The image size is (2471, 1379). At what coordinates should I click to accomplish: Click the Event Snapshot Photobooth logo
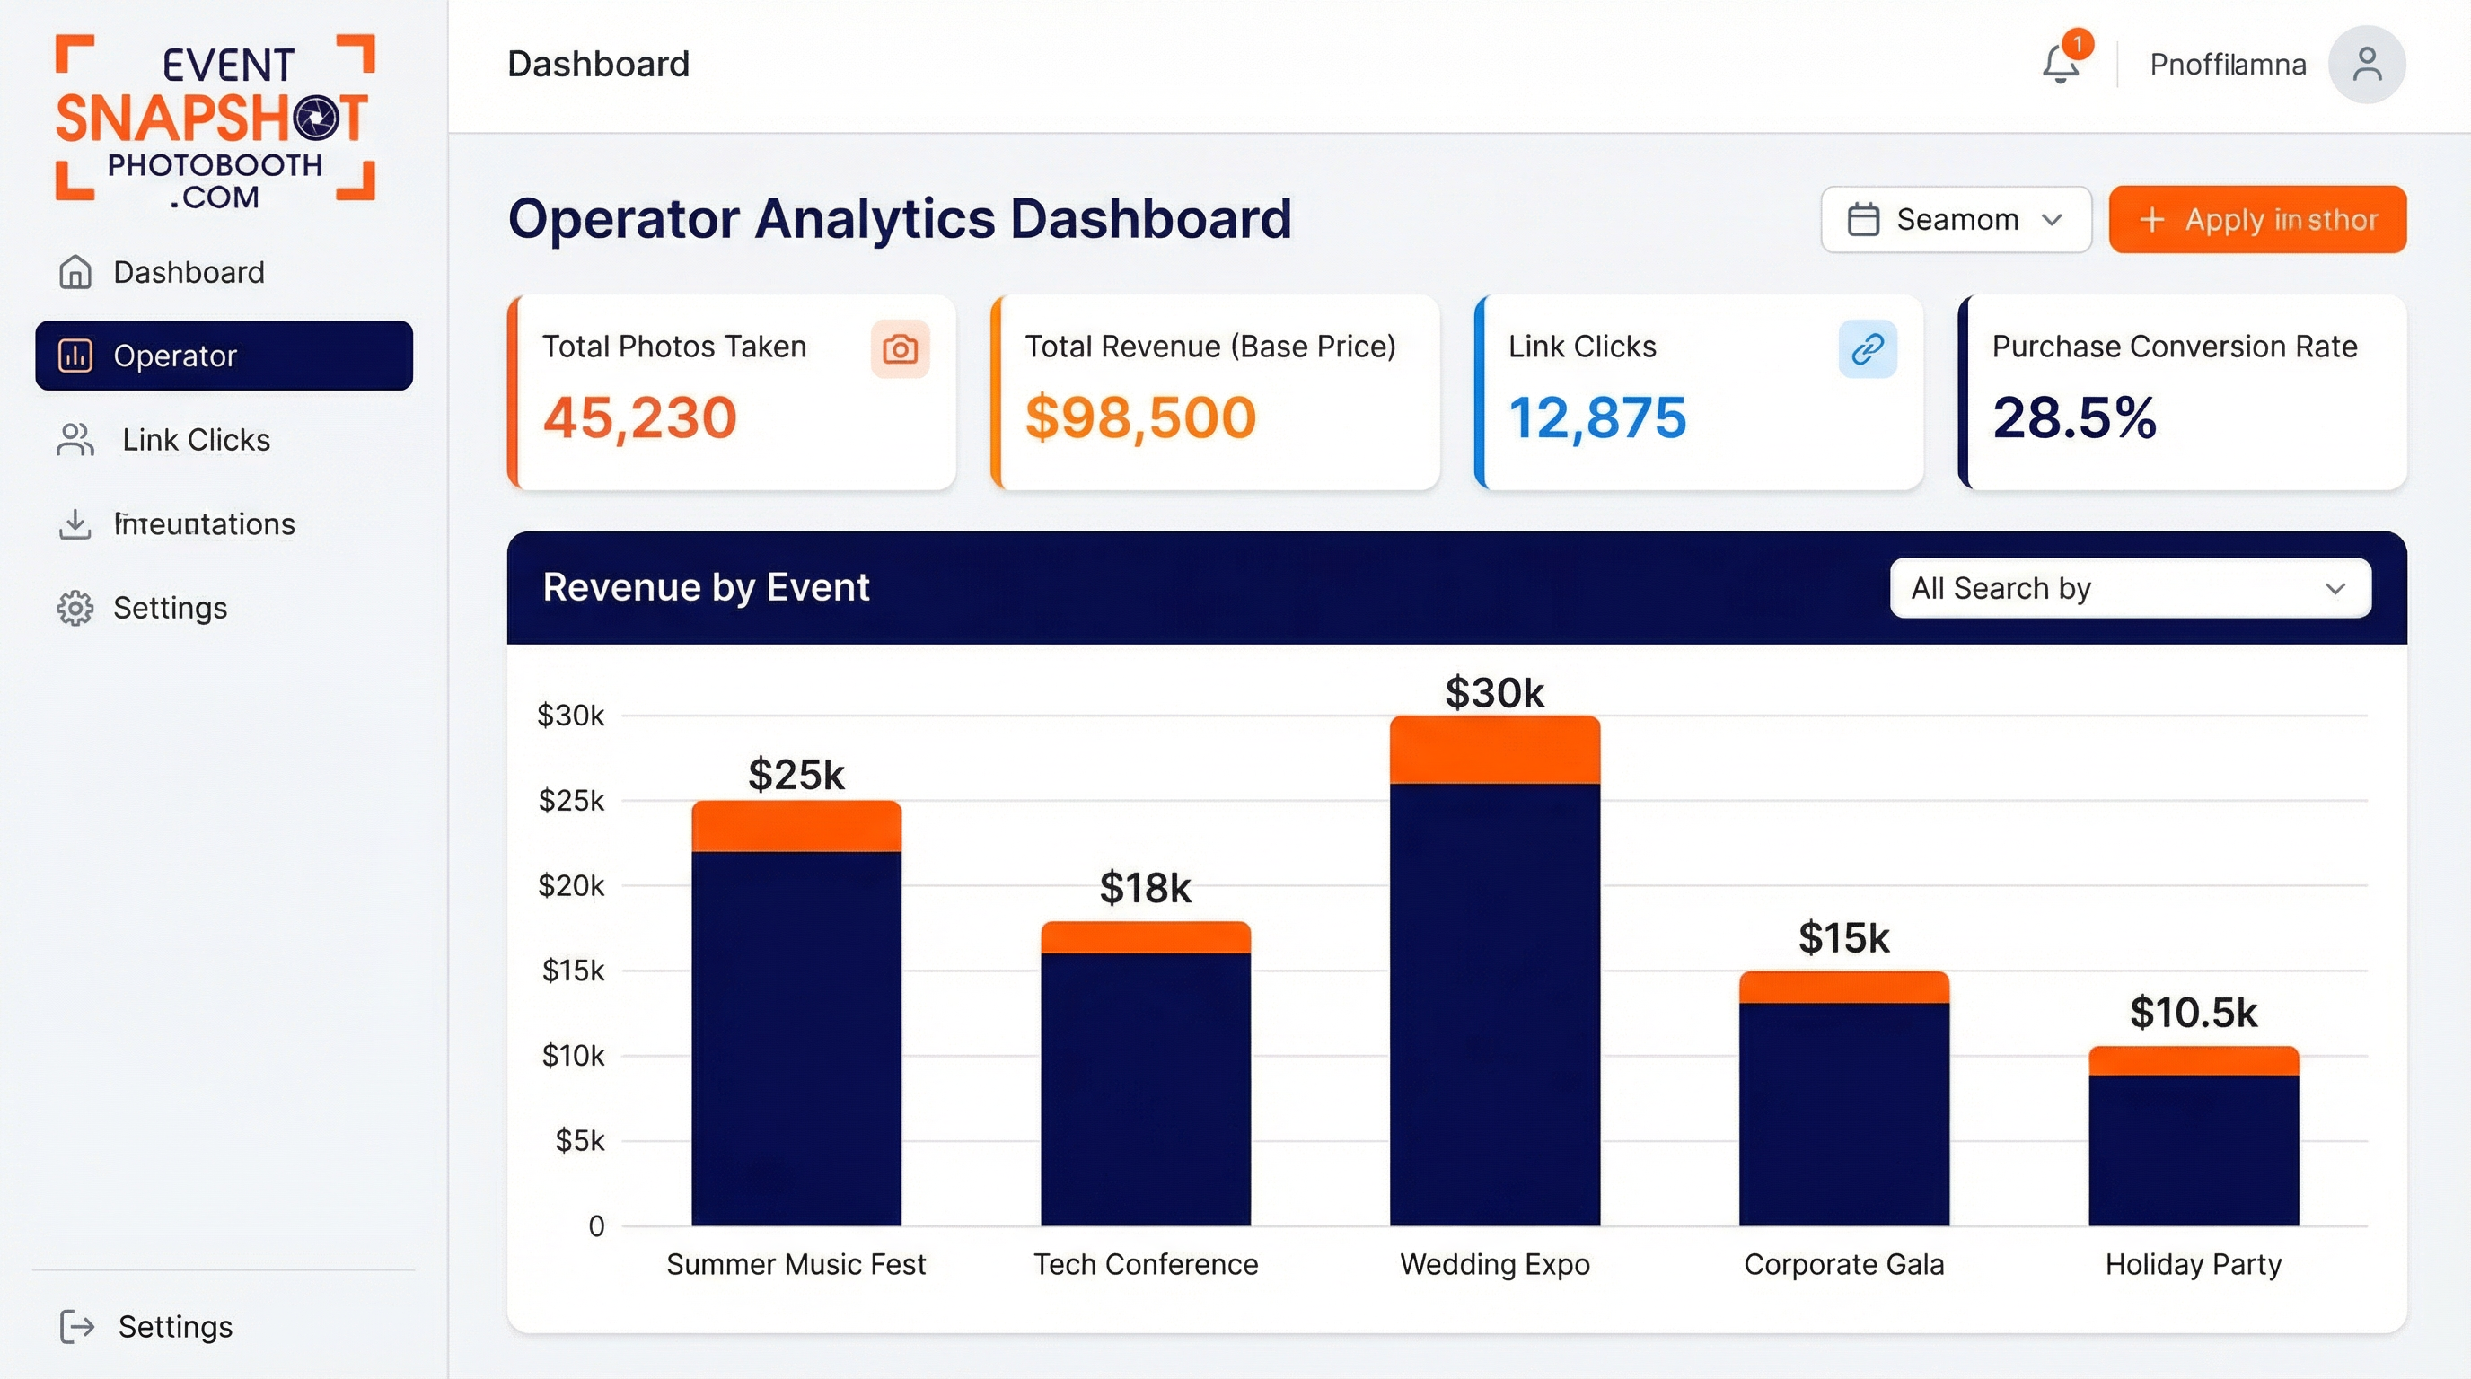click(213, 126)
